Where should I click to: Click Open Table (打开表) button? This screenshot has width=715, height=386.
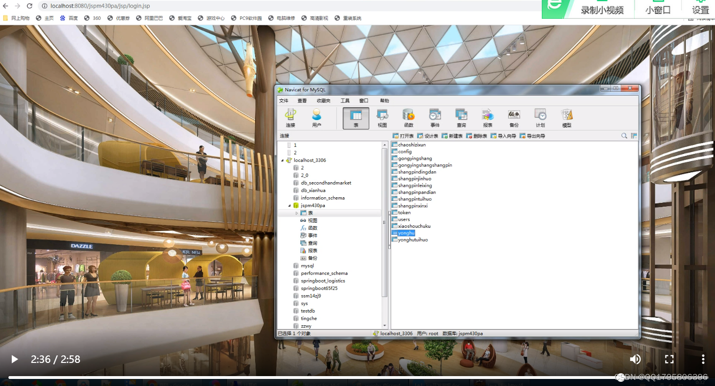click(403, 136)
